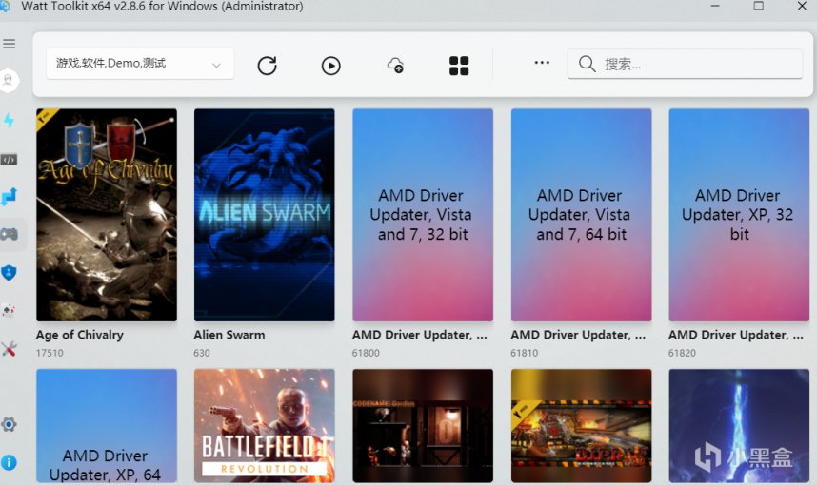Viewport: 817px width, 485px height.
Task: Open the user avatar profile
Action: (9, 80)
